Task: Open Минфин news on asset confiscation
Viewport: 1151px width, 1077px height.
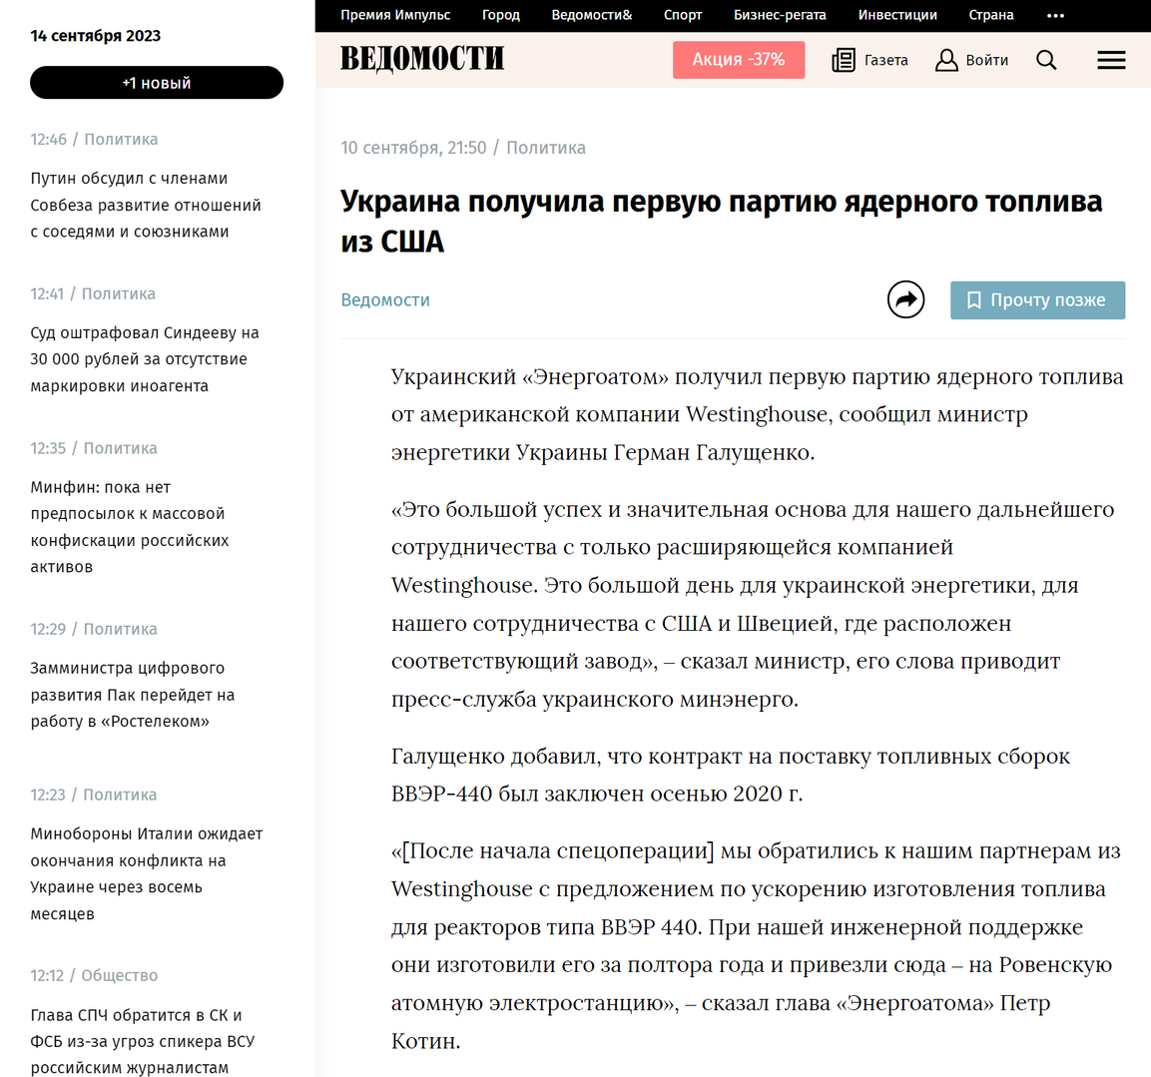Action: tap(129, 527)
